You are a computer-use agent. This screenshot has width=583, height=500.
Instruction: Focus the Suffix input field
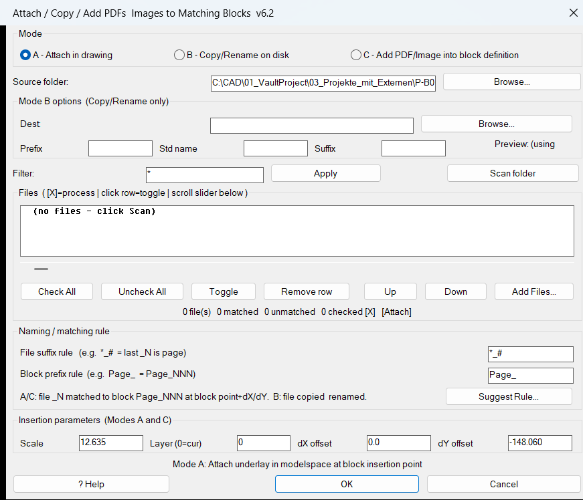click(414, 148)
